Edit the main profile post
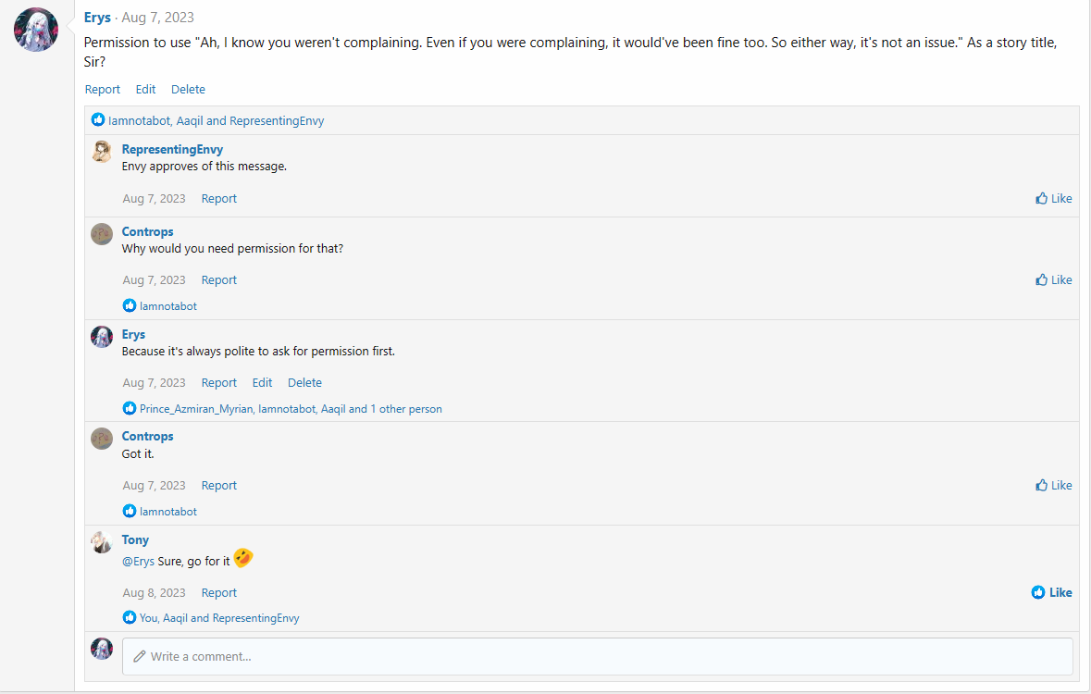Image resolution: width=1091 pixels, height=694 pixels. tap(145, 90)
